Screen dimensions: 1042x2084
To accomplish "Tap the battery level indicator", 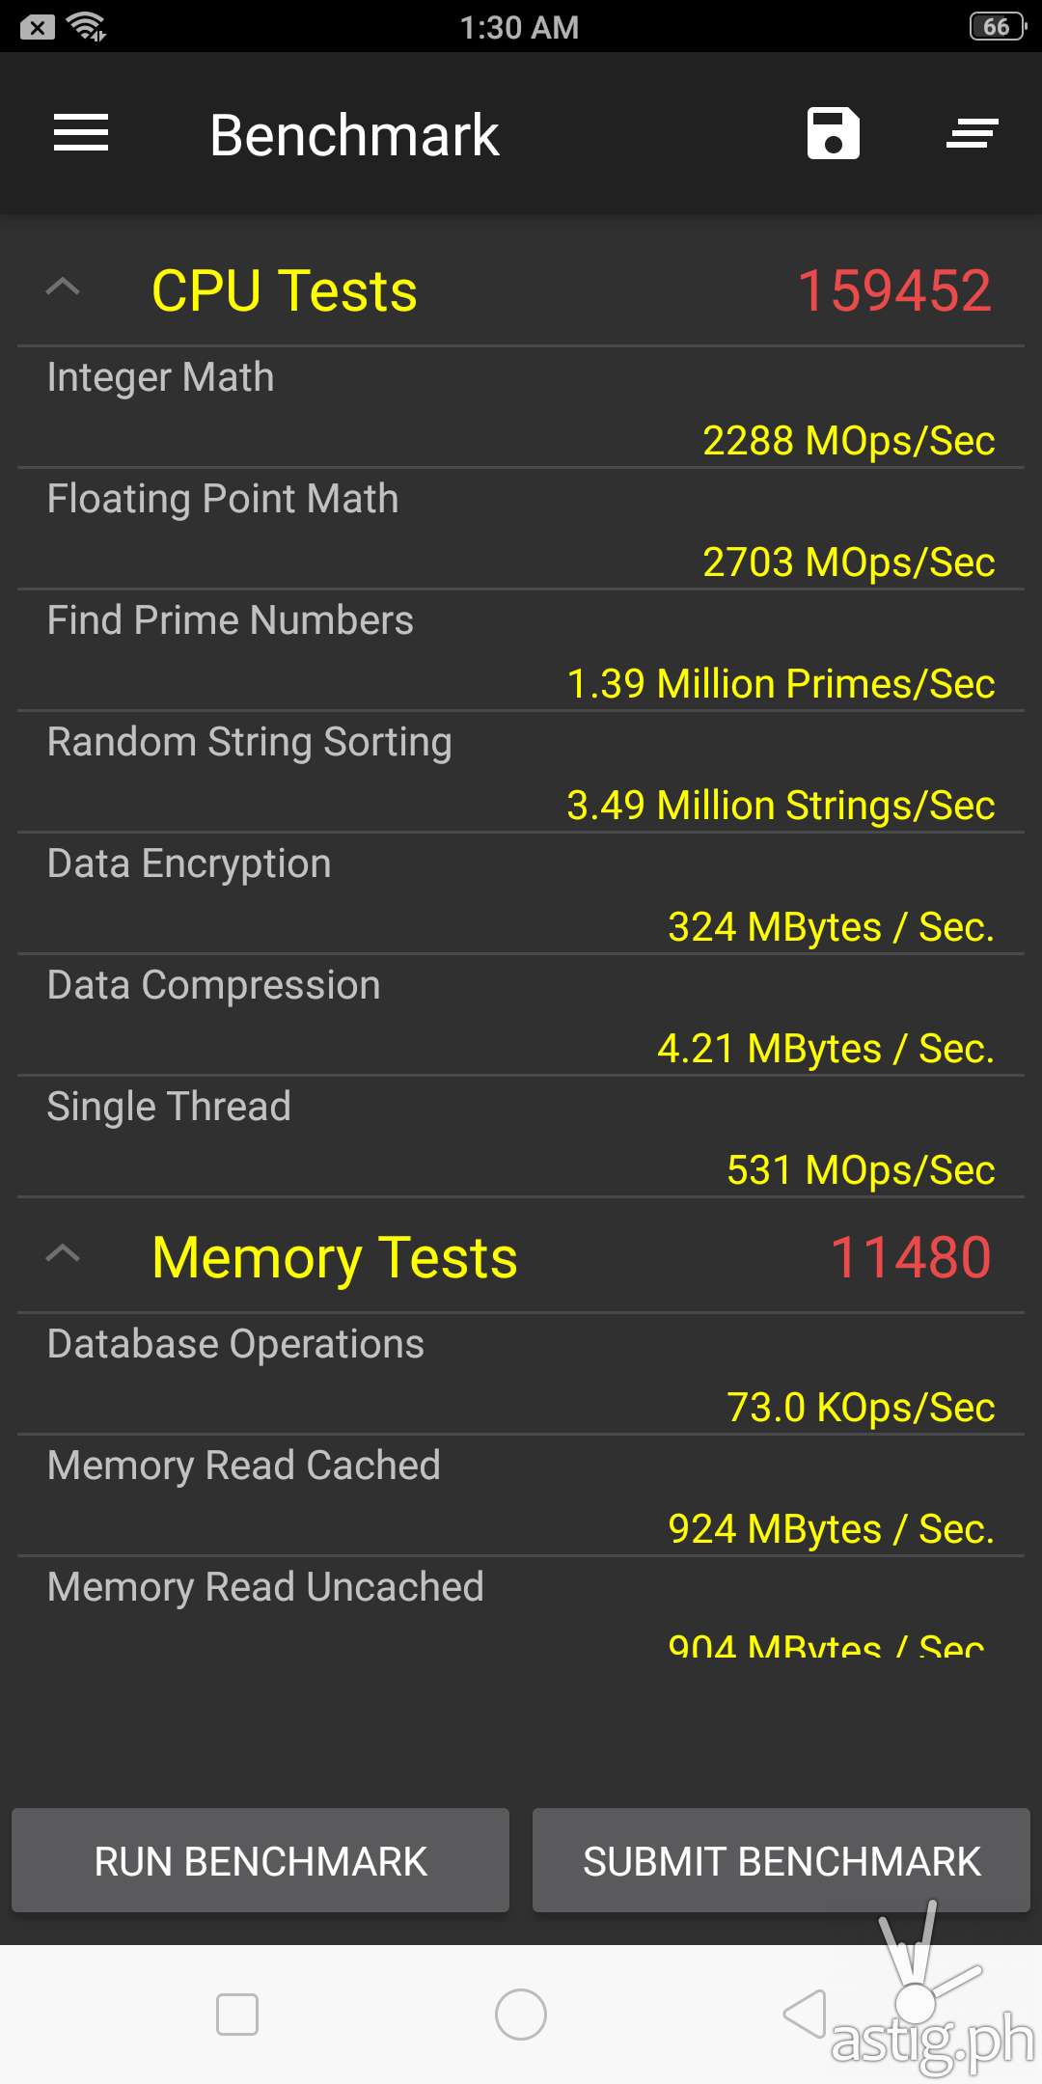I will [x=997, y=27].
